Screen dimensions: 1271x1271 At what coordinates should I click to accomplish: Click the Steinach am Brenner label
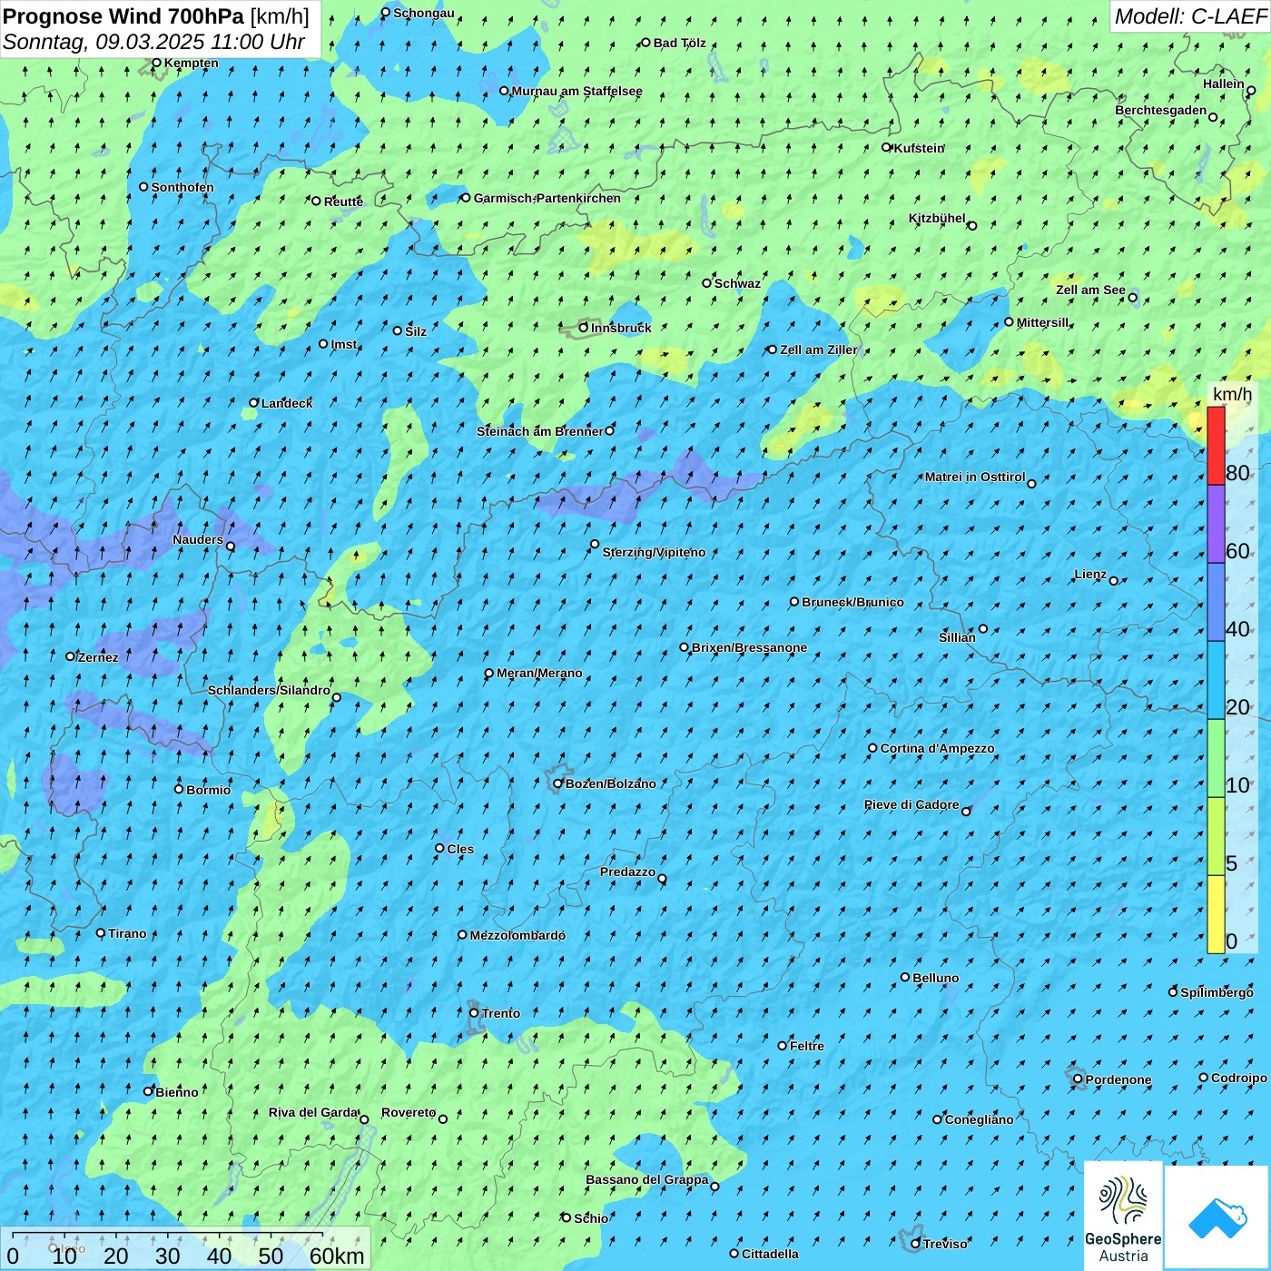[540, 431]
